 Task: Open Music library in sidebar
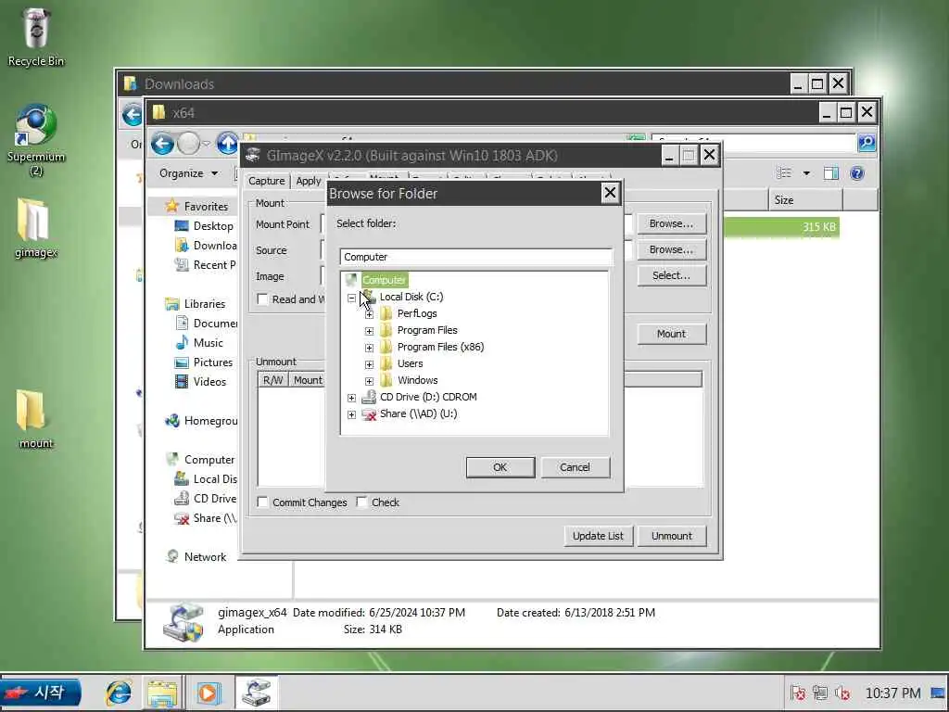pos(209,343)
